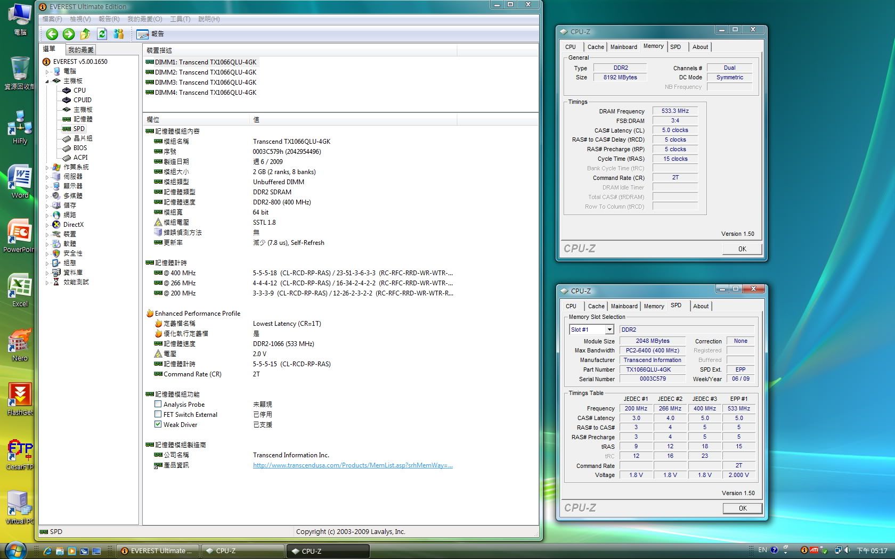Open CesarFTP desktop icon
The image size is (895, 559).
click(x=20, y=454)
